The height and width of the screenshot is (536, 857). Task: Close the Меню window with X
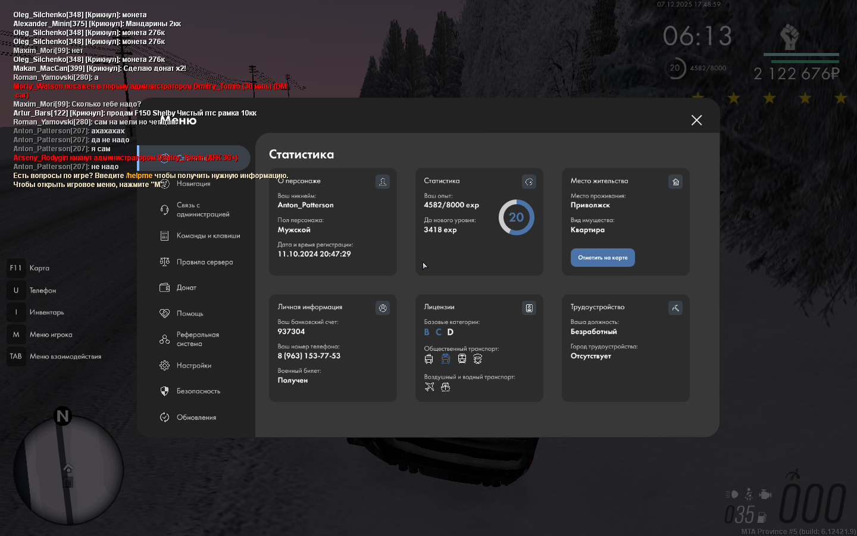[x=696, y=120]
